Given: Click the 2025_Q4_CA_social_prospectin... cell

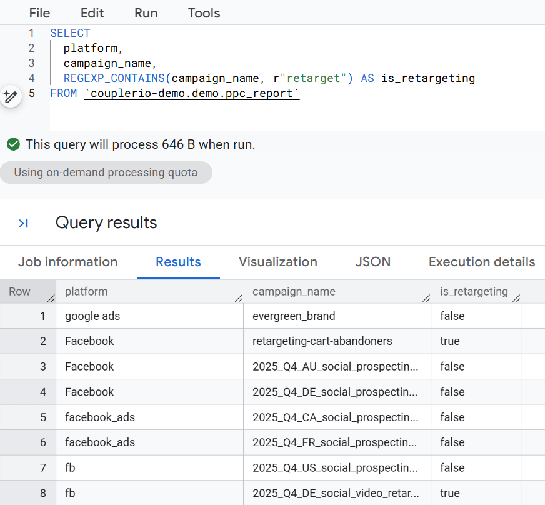Looking at the screenshot, I should (337, 417).
